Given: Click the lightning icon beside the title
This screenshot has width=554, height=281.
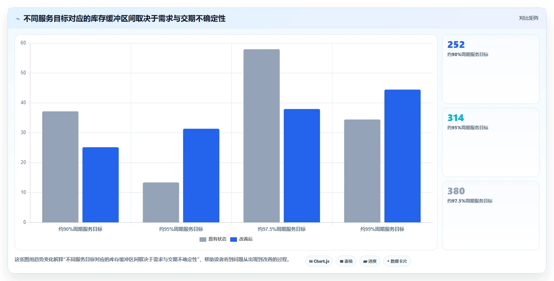Looking at the screenshot, I should point(18,19).
